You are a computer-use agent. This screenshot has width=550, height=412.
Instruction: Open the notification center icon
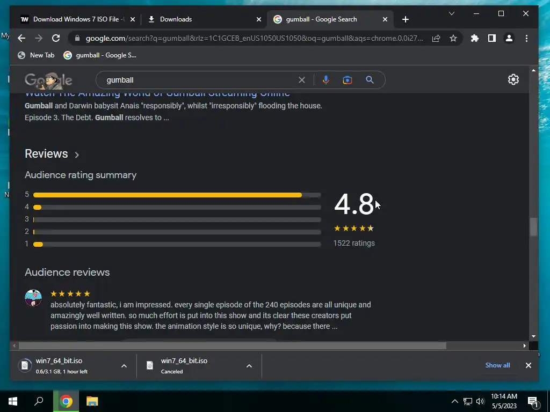pyautogui.click(x=533, y=401)
